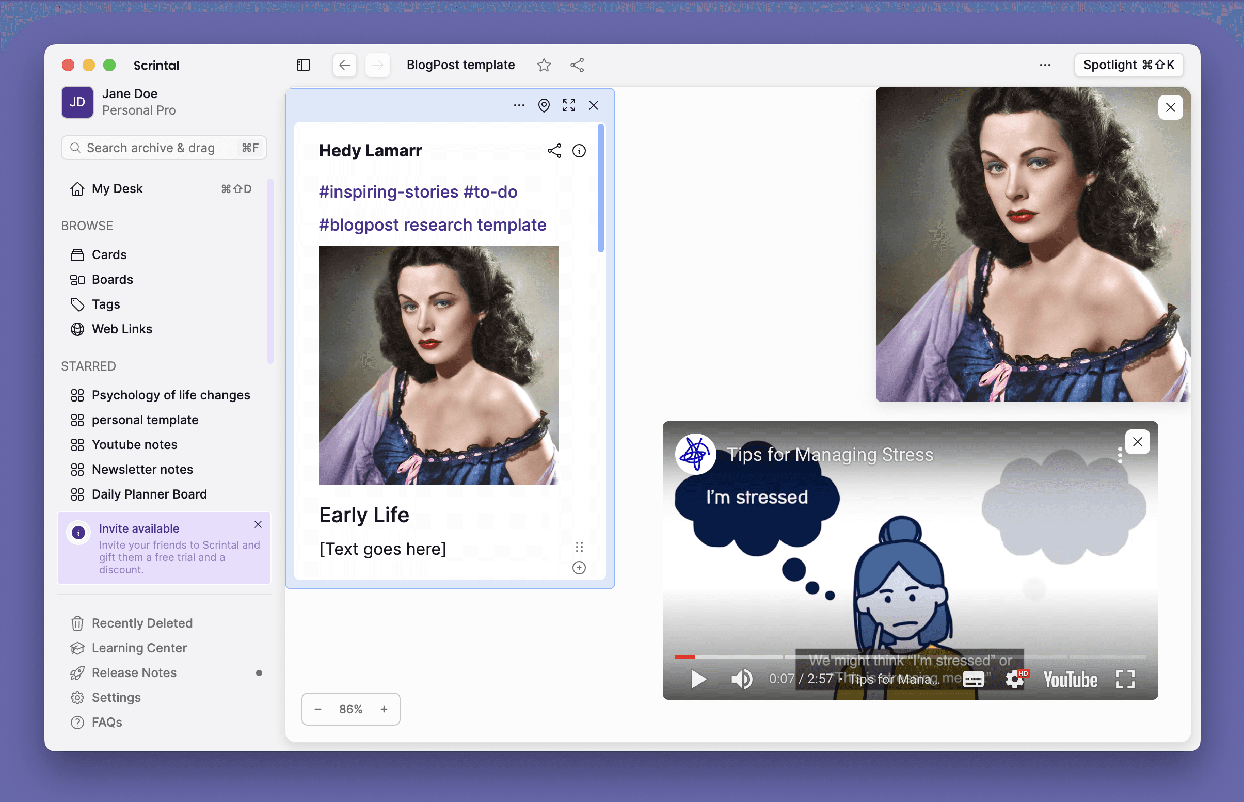
Task: Locate card with the pin icon
Action: coord(544,106)
